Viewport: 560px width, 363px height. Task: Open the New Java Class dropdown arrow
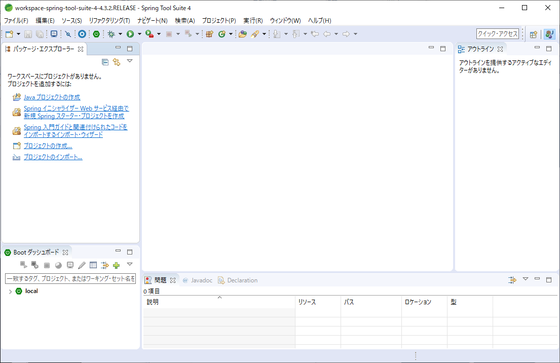click(x=231, y=34)
